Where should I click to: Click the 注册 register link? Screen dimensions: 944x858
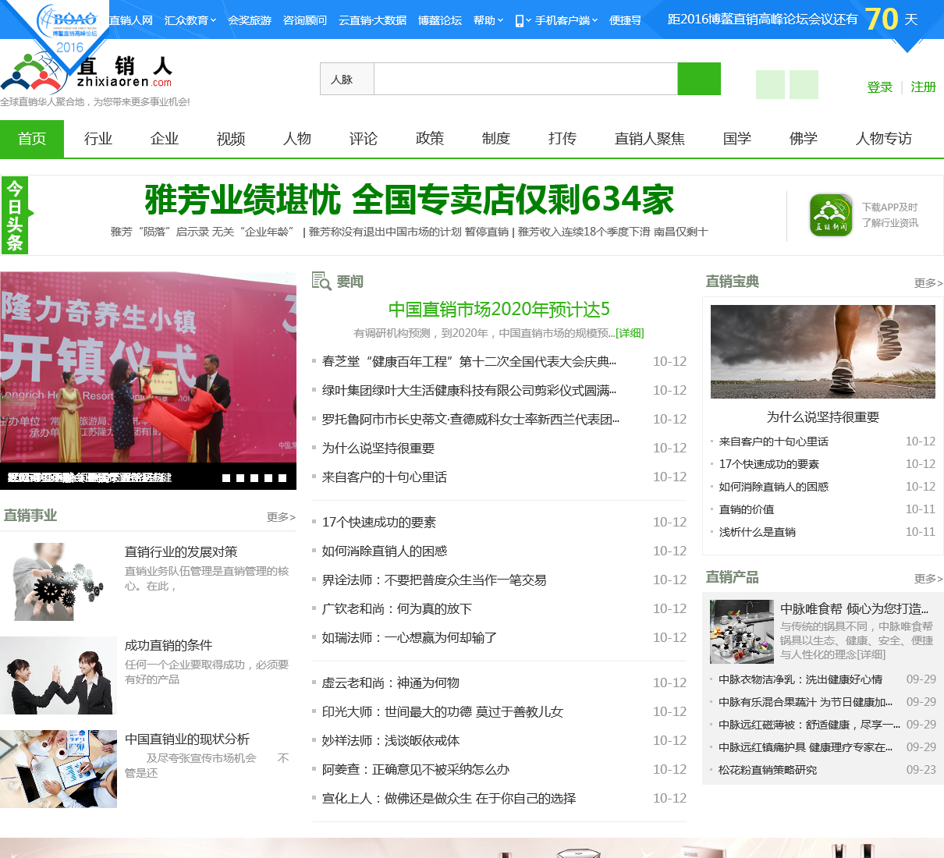(923, 87)
